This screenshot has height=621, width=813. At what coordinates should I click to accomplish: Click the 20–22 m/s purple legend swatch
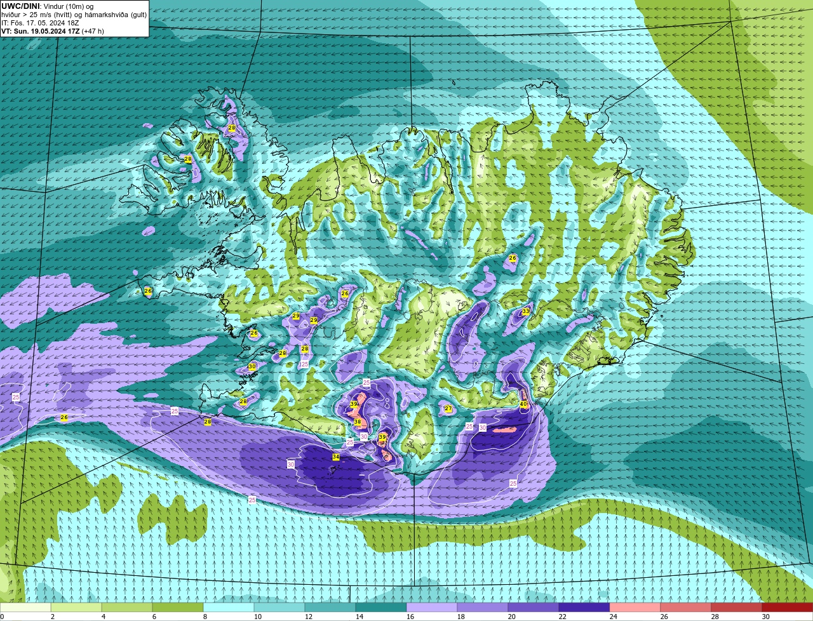(534, 608)
